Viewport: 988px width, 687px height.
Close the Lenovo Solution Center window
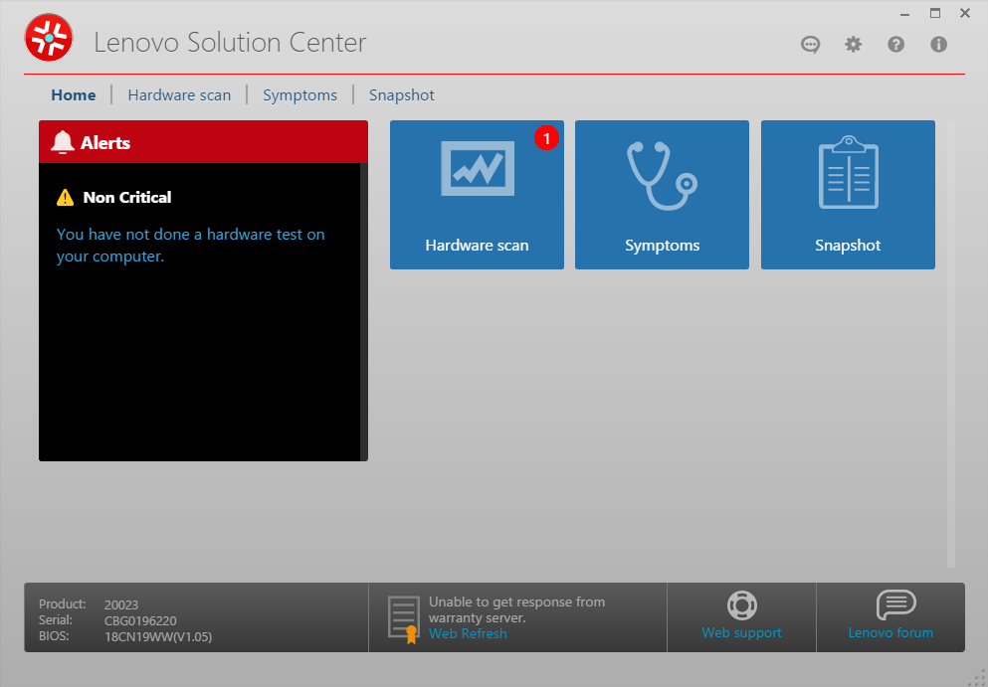coord(965,13)
